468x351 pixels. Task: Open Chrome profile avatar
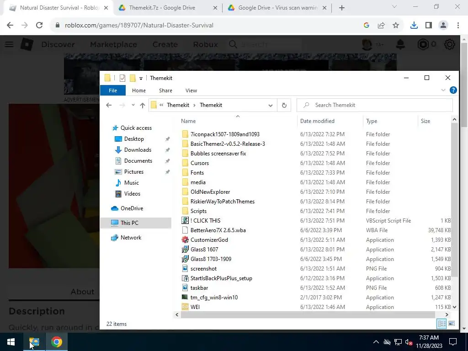pyautogui.click(x=443, y=26)
